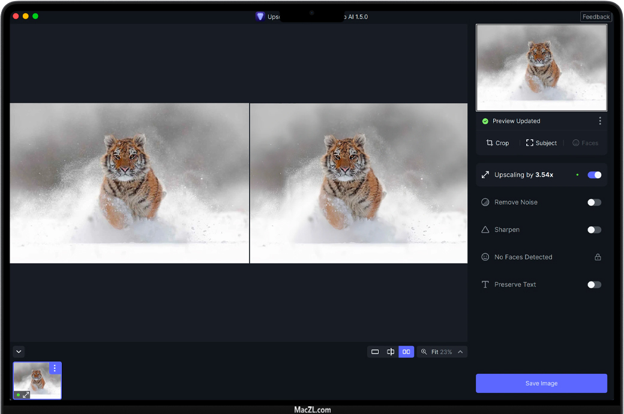Open the Feedback button
Viewport: 624px width, 414px height.
596,17
